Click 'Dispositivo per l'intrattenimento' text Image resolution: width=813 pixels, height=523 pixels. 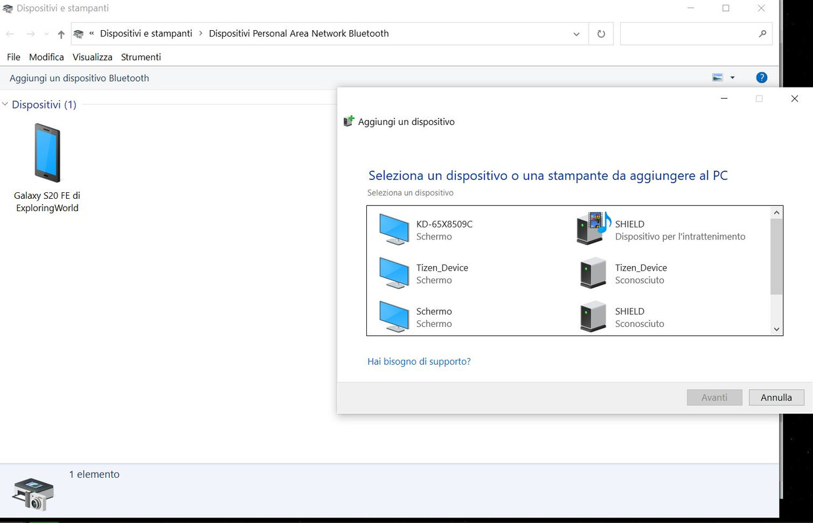click(x=680, y=237)
